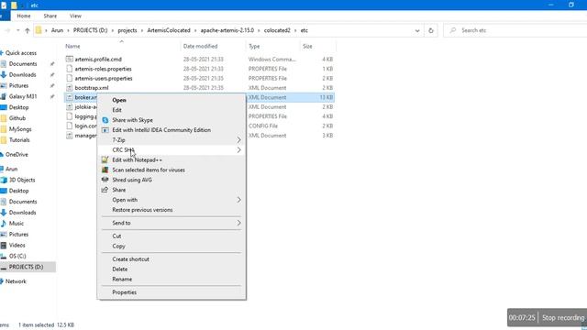Viewport: 587px width, 330px height.
Task: Open the Share ribbon tab
Action: (50, 16)
